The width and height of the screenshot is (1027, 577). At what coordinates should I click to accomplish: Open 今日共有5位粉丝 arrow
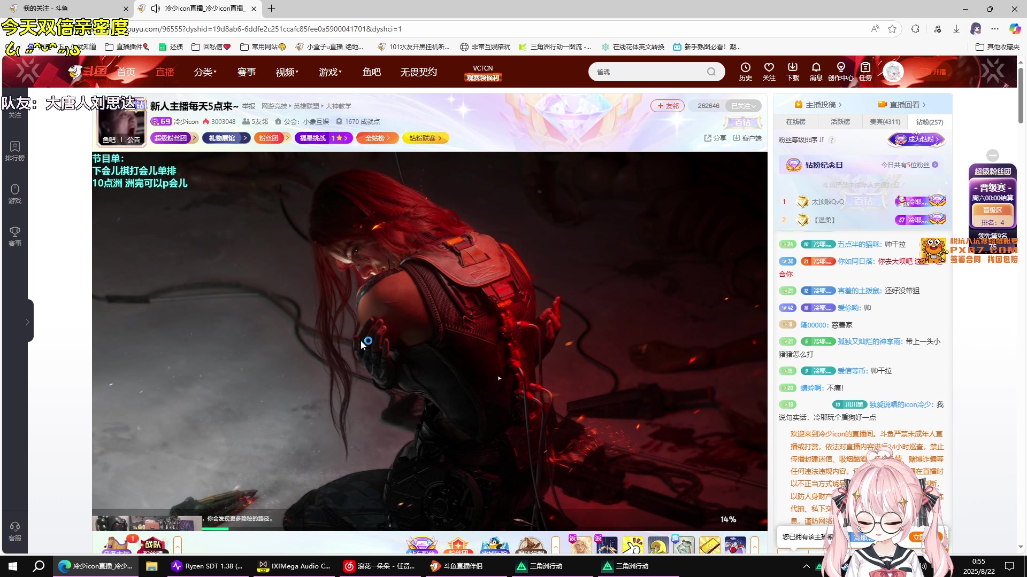[935, 165]
